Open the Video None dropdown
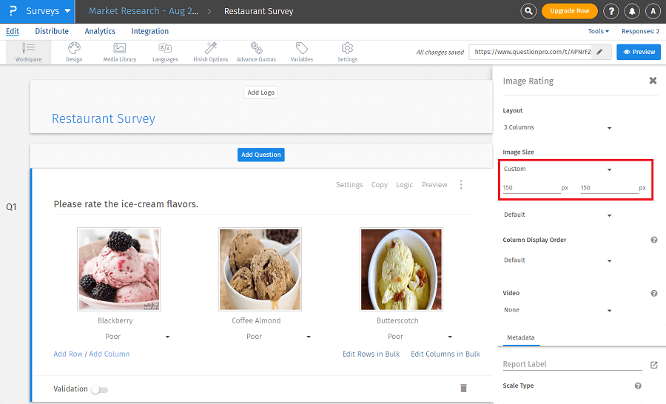This screenshot has height=404, width=666. click(558, 311)
